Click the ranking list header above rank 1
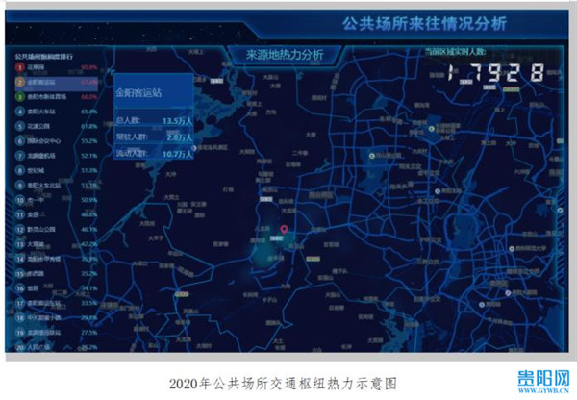The width and height of the screenshot is (577, 400). click(x=44, y=57)
